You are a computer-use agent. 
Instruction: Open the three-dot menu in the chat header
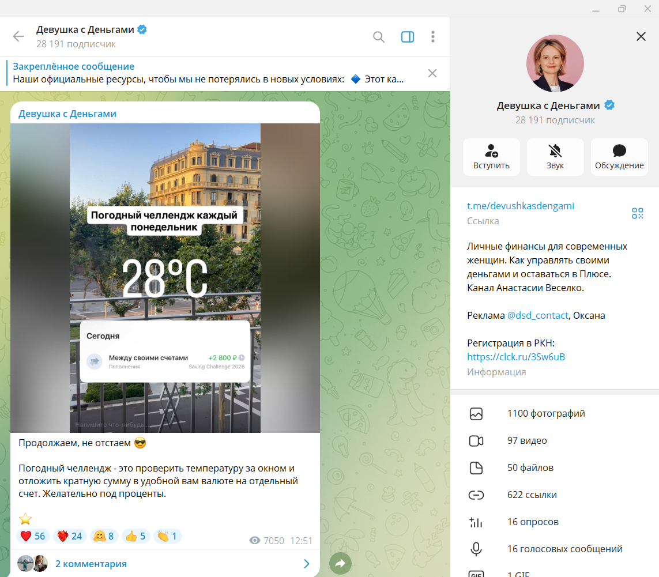pos(433,37)
